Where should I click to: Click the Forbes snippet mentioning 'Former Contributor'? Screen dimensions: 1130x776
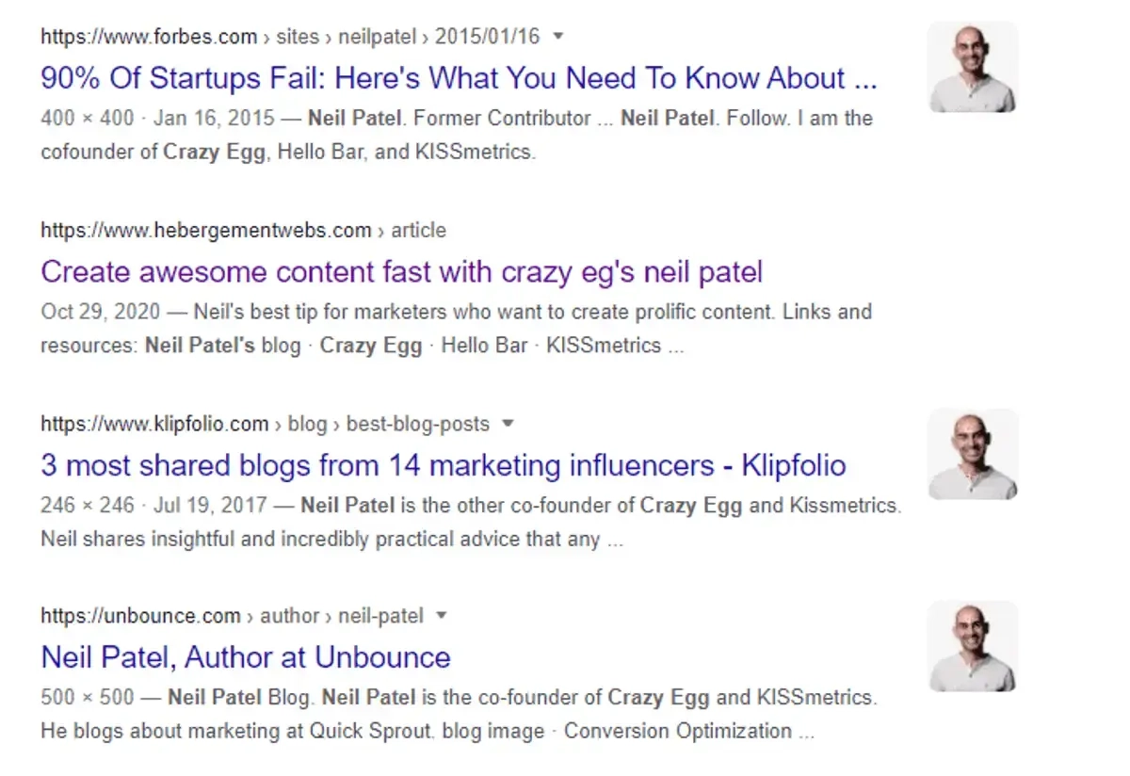[457, 135]
